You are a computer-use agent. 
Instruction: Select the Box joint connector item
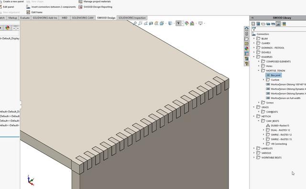click(x=273, y=75)
